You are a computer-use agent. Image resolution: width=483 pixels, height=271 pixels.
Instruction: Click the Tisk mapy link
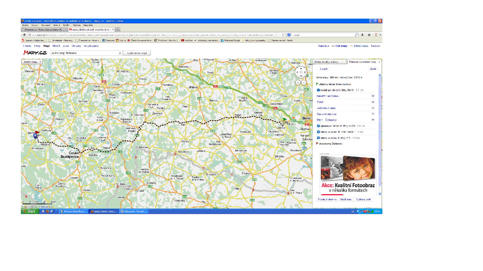[x=341, y=46]
